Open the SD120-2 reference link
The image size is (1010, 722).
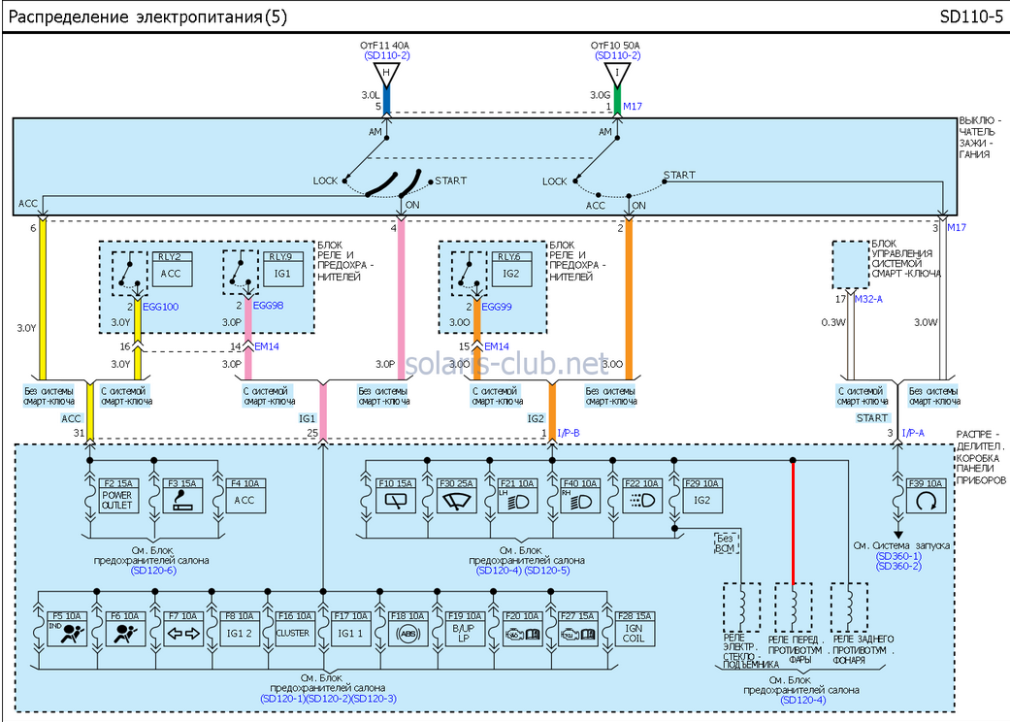[x=329, y=699]
